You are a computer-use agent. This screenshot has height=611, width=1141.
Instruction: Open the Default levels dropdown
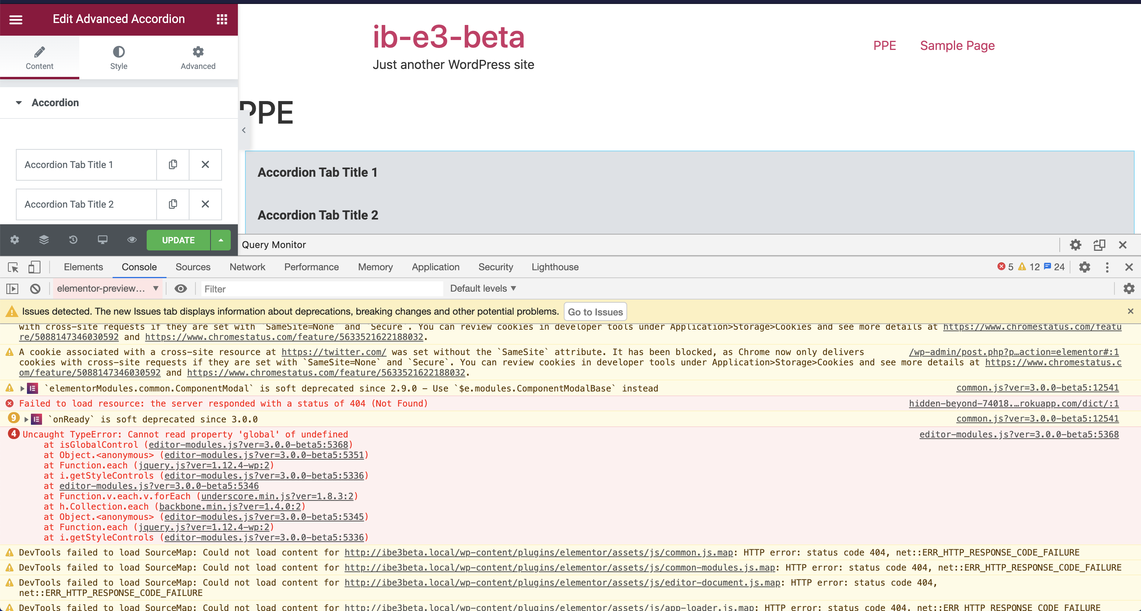point(483,289)
